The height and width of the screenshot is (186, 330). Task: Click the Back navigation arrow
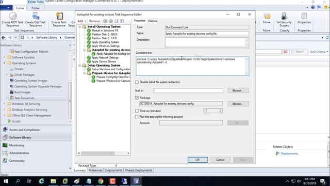point(4,38)
